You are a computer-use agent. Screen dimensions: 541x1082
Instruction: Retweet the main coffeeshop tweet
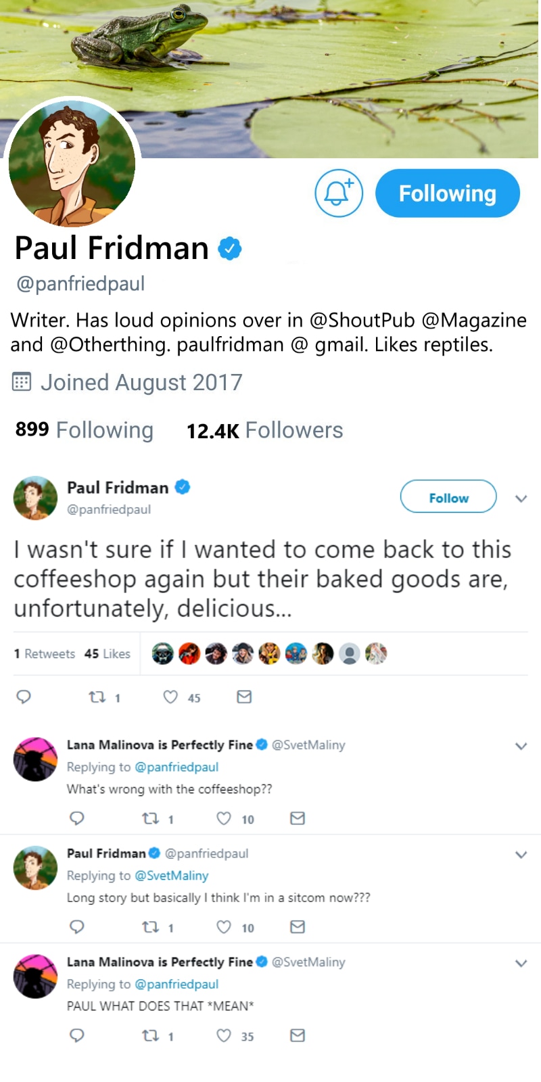[x=98, y=697]
